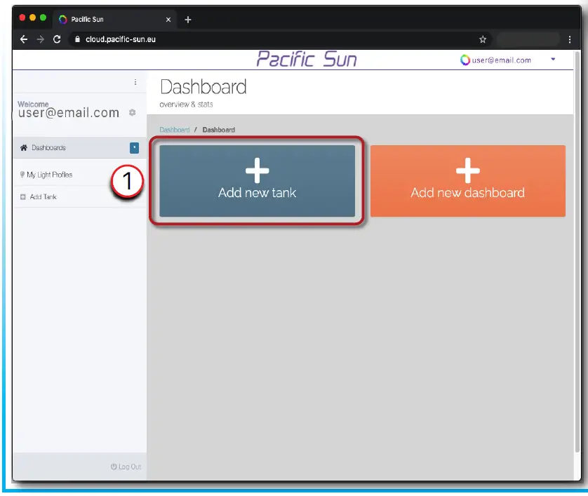Click the Log Out link
The height and width of the screenshot is (496, 588).
126,467
